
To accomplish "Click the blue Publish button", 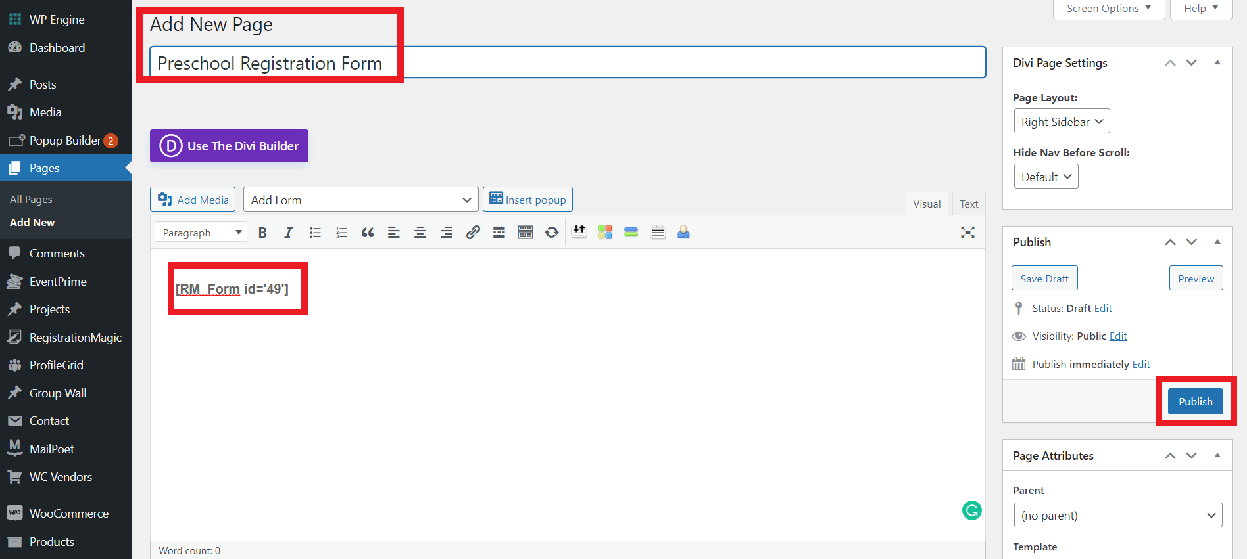I will point(1195,401).
